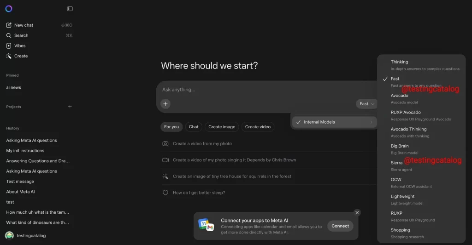The height and width of the screenshot is (245, 472).
Task: Open the Fast model selector dropdown
Action: tap(366, 104)
